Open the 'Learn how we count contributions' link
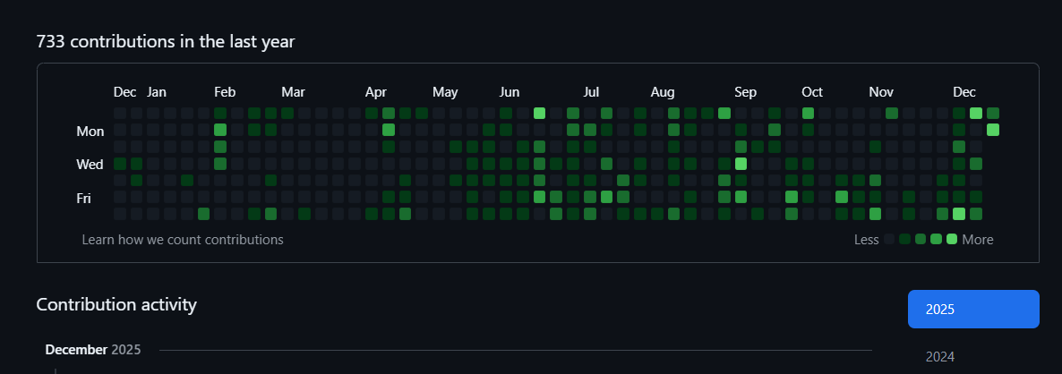The height and width of the screenshot is (374, 1062). [182, 240]
